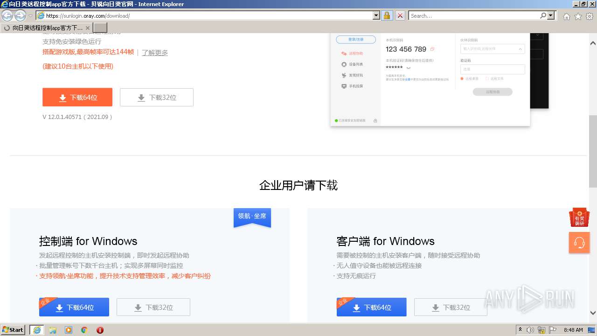
Task: Download 32位 for 客户端 for Windows
Action: pyautogui.click(x=451, y=307)
